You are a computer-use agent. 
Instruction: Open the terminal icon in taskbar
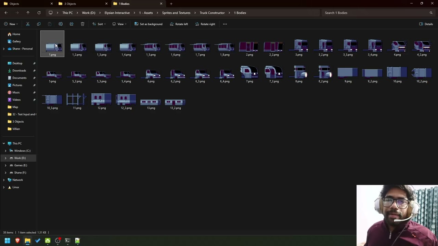[67, 241]
